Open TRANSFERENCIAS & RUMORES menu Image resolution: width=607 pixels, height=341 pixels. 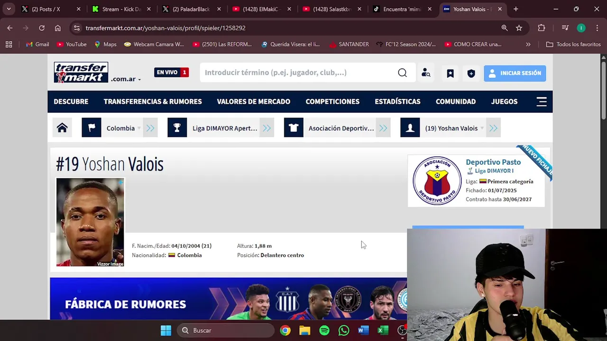(x=153, y=101)
